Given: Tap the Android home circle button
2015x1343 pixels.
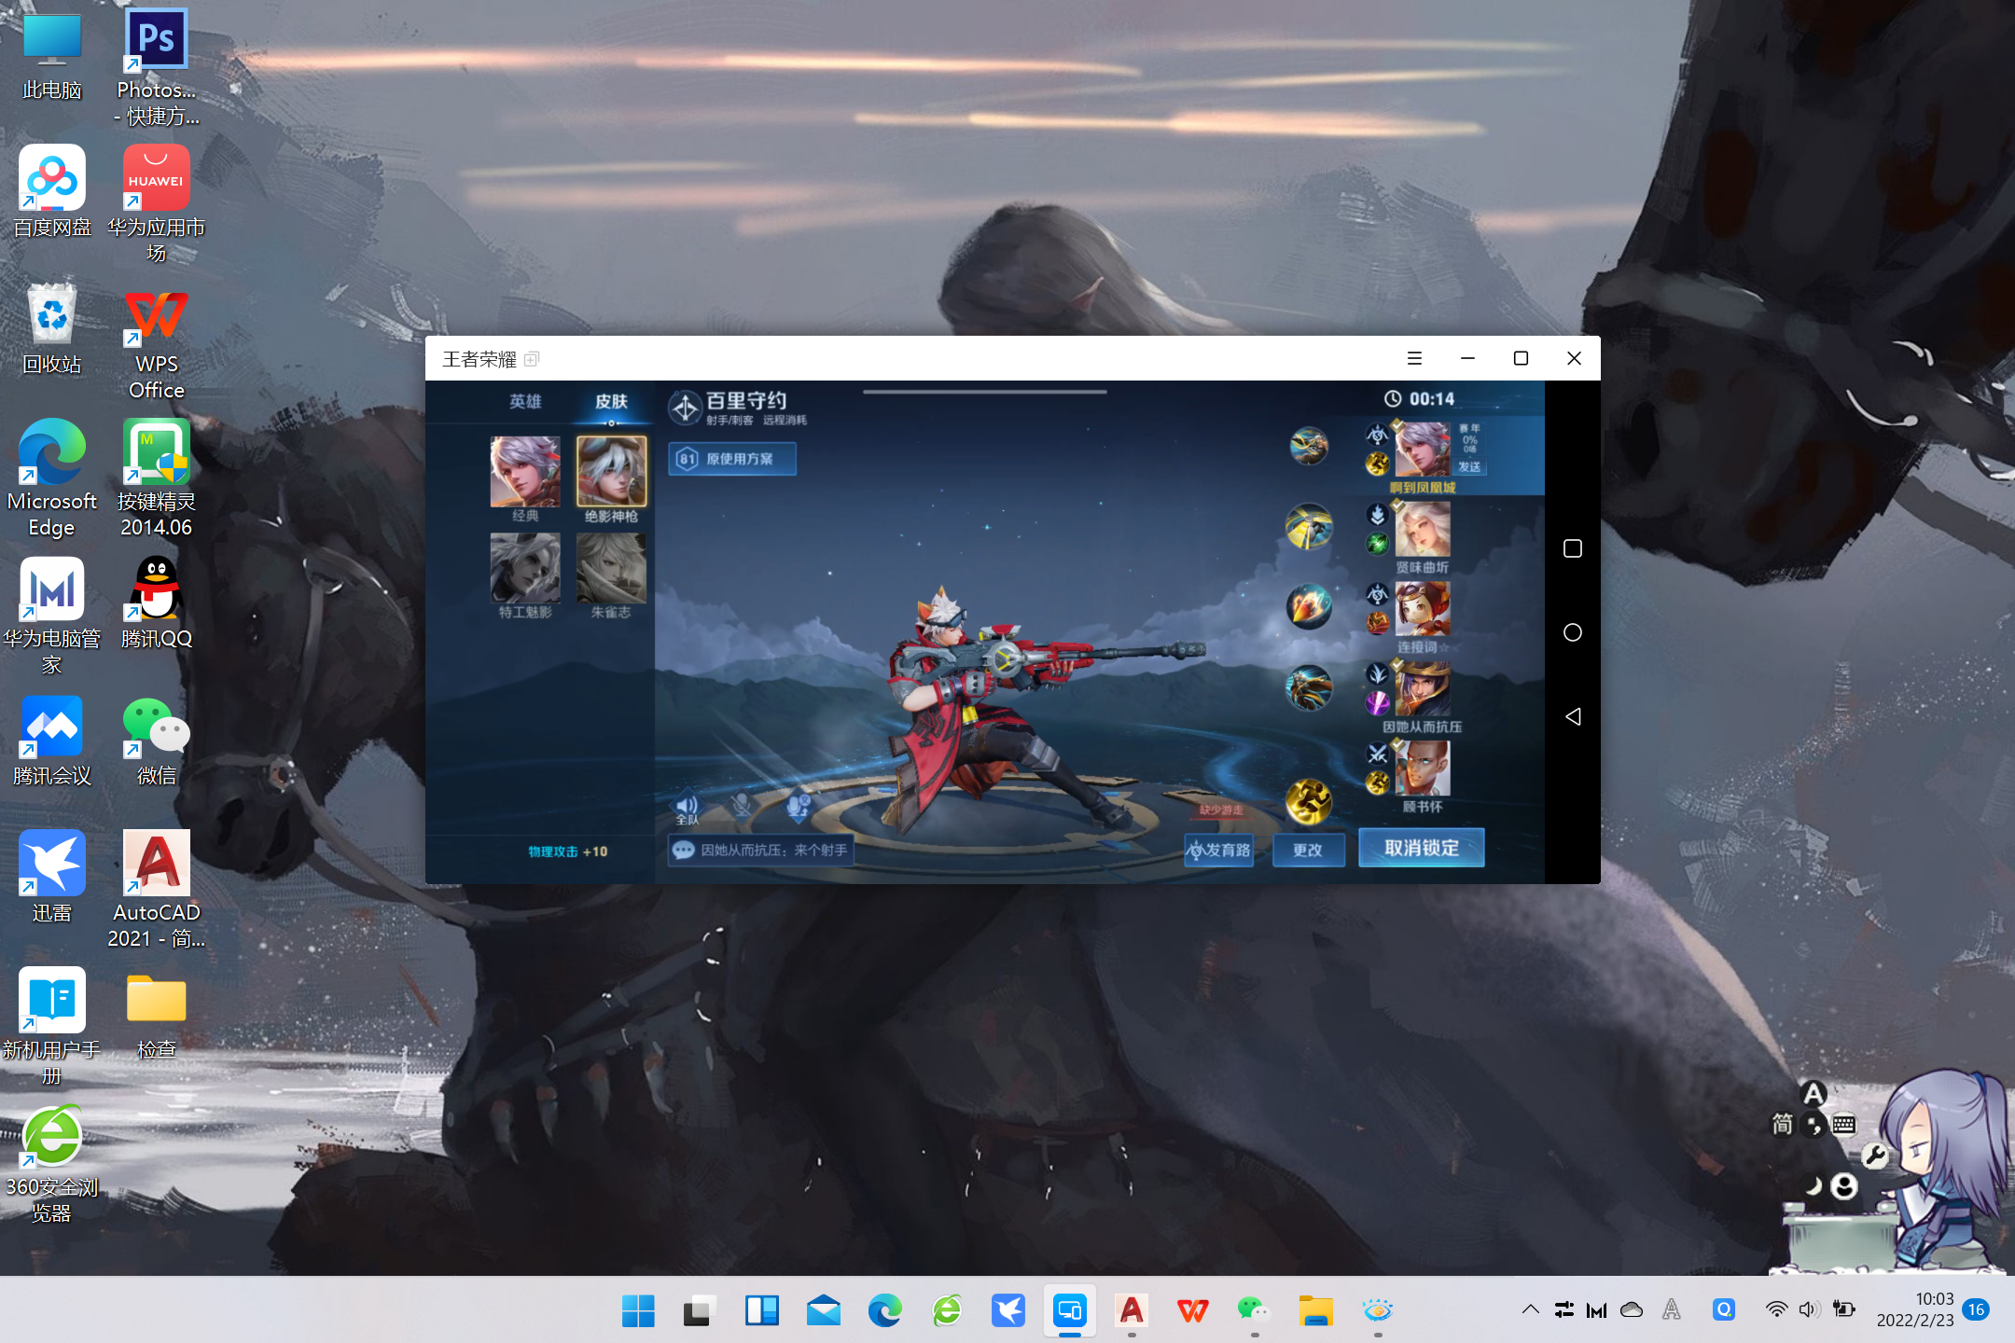Looking at the screenshot, I should (x=1572, y=632).
